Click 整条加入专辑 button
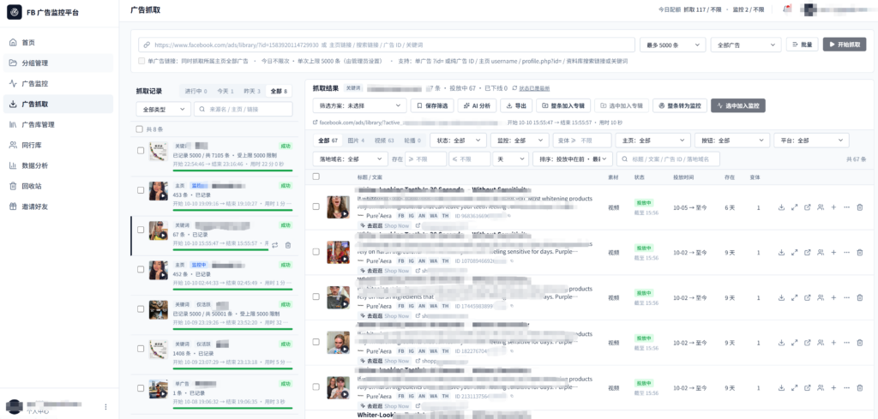This screenshot has height=419, width=878. (562, 105)
